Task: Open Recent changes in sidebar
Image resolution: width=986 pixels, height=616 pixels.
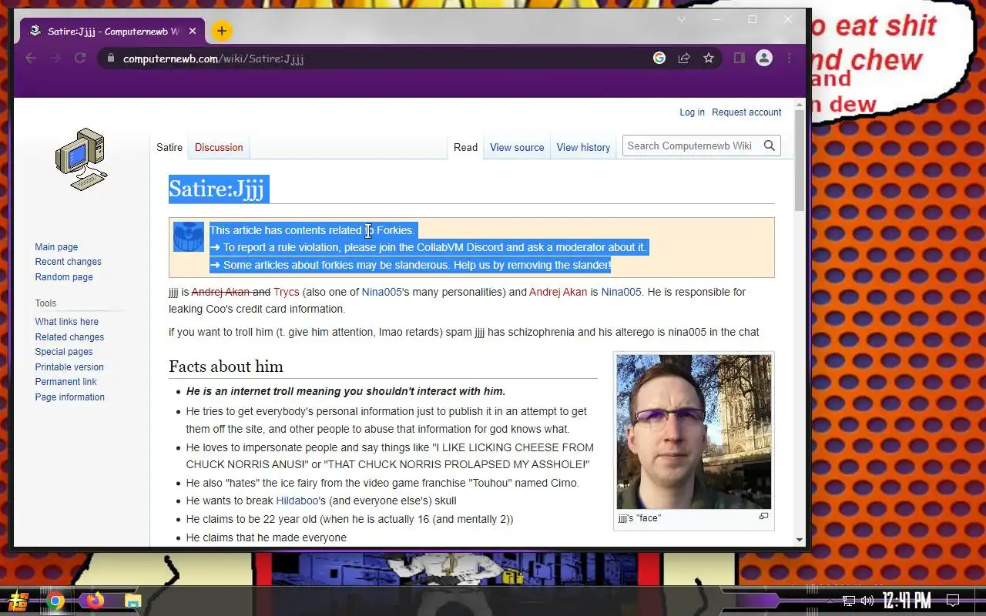Action: (x=68, y=262)
